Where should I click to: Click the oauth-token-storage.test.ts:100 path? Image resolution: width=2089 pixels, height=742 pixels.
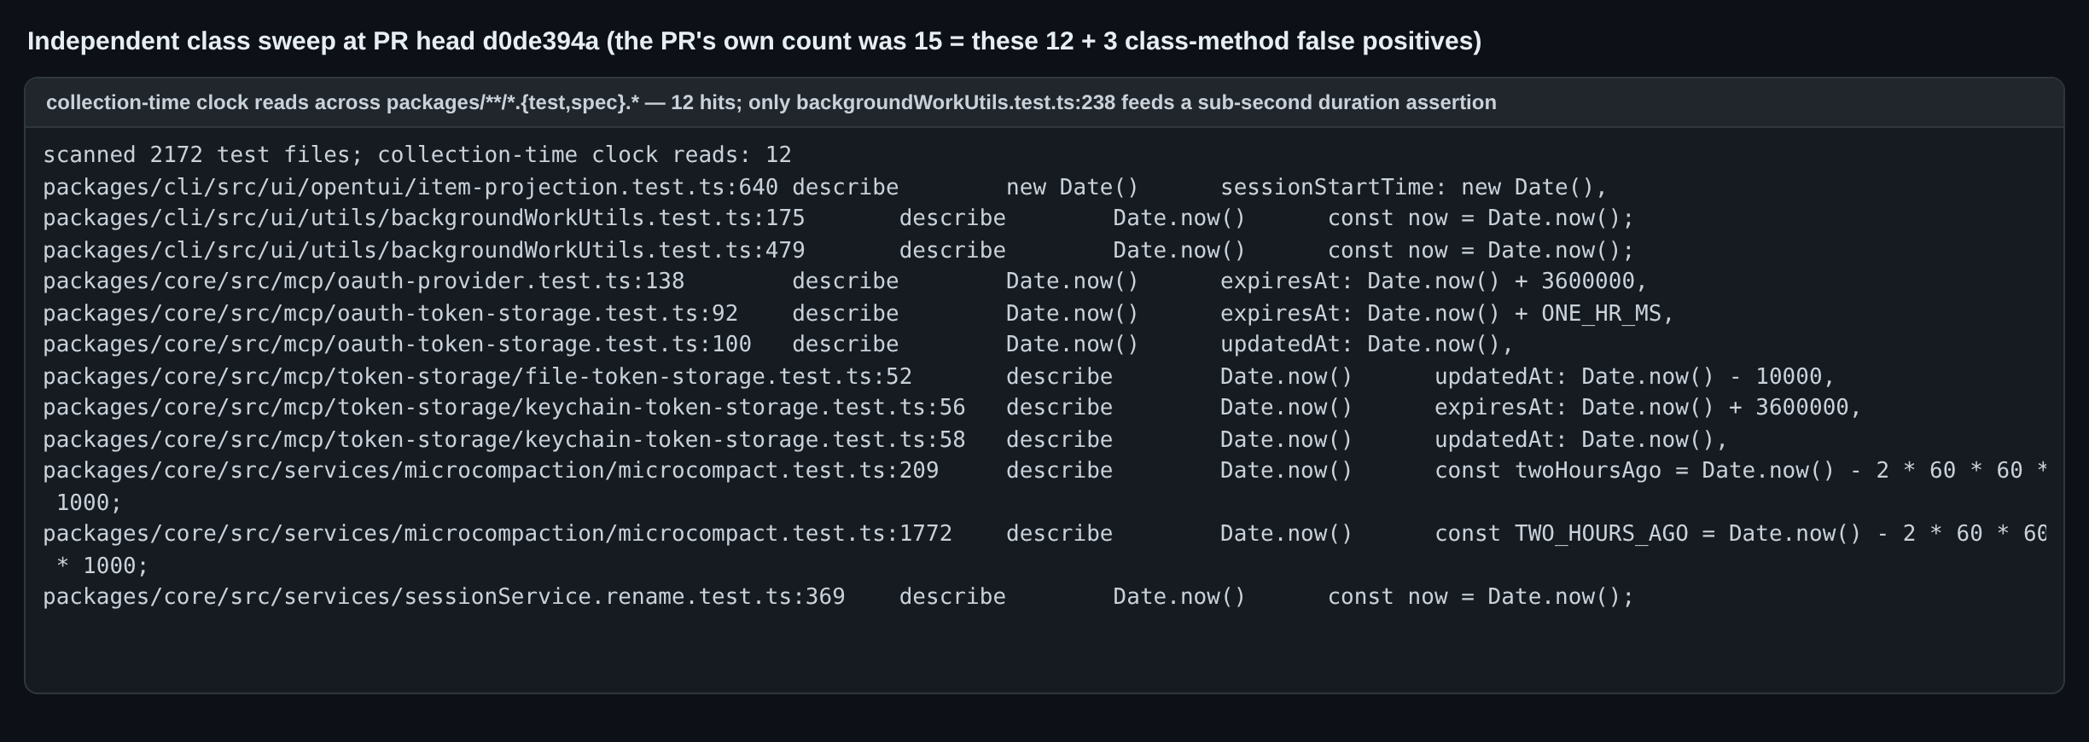click(398, 344)
